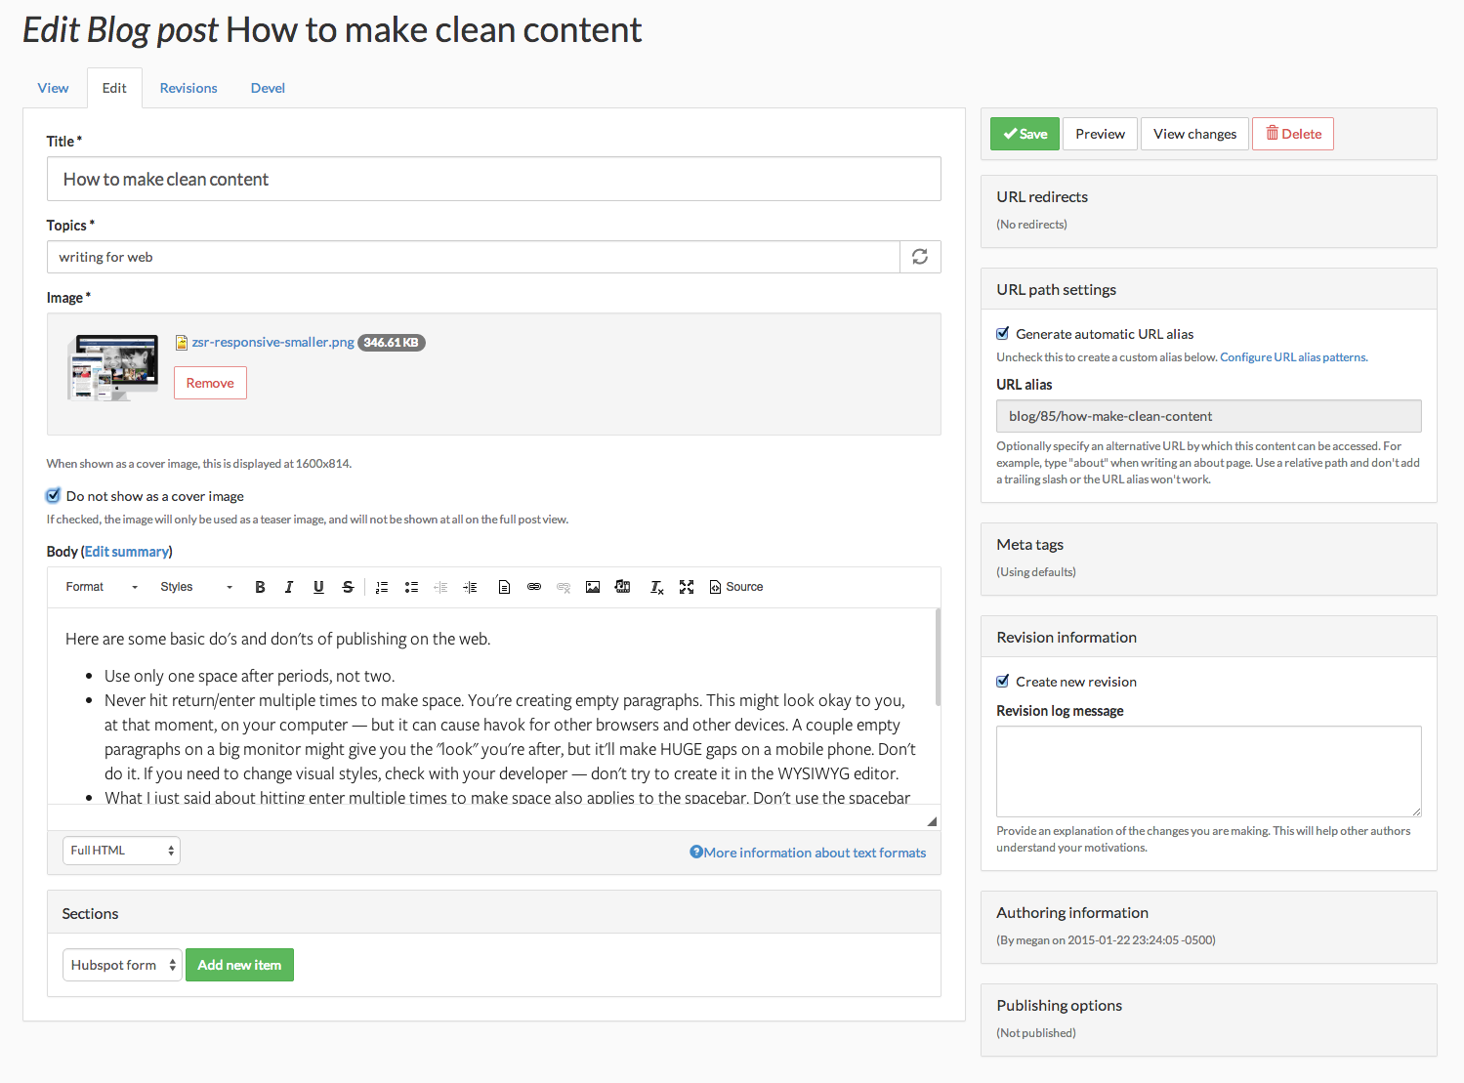
Task: Disable Generate automatic URL alias
Action: point(1002,333)
